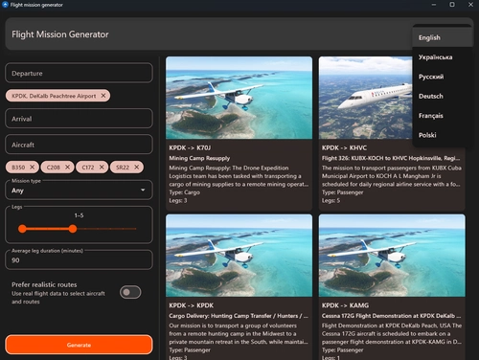Image resolution: width=479 pixels, height=360 pixels.
Task: Remove the B350 aircraft chip
Action: point(33,167)
